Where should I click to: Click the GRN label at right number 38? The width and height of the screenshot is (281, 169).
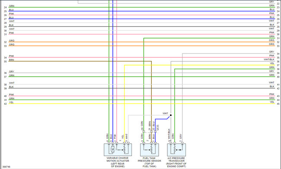271,67
